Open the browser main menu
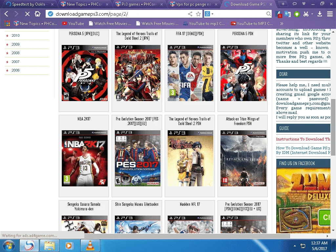Screen dimensions: 336x252 (330, 14)
